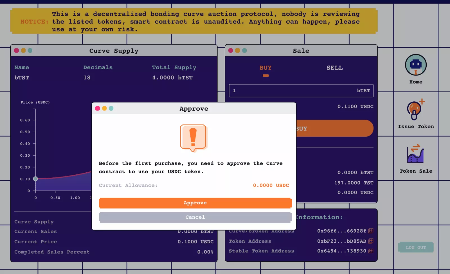This screenshot has height=274, width=450.
Task: Select the BUY tab
Action: tap(265, 68)
